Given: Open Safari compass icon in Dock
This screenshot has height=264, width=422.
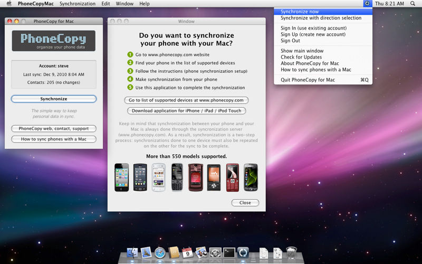Looking at the screenshot, I should point(160,253).
